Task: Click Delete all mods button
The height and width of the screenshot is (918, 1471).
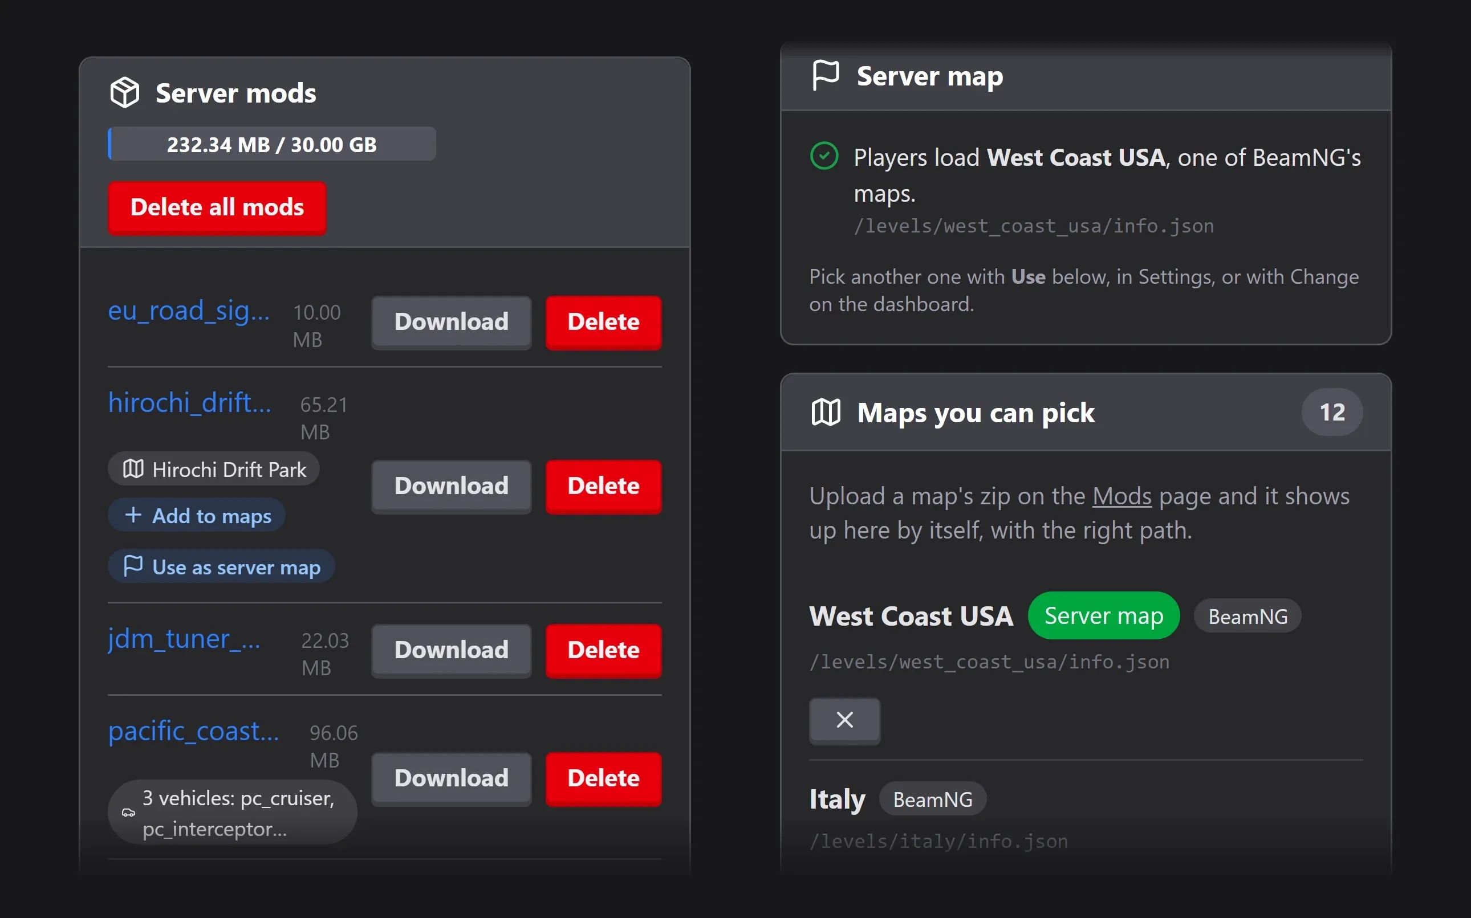Action: click(217, 207)
